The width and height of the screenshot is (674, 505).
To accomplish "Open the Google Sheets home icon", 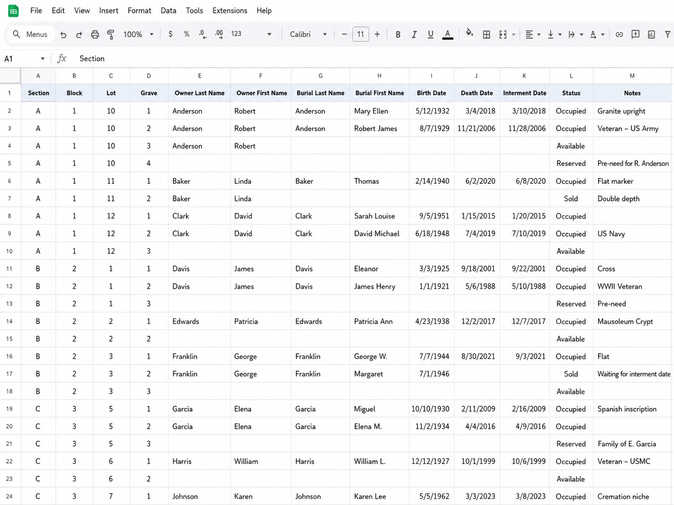I will (13, 11).
